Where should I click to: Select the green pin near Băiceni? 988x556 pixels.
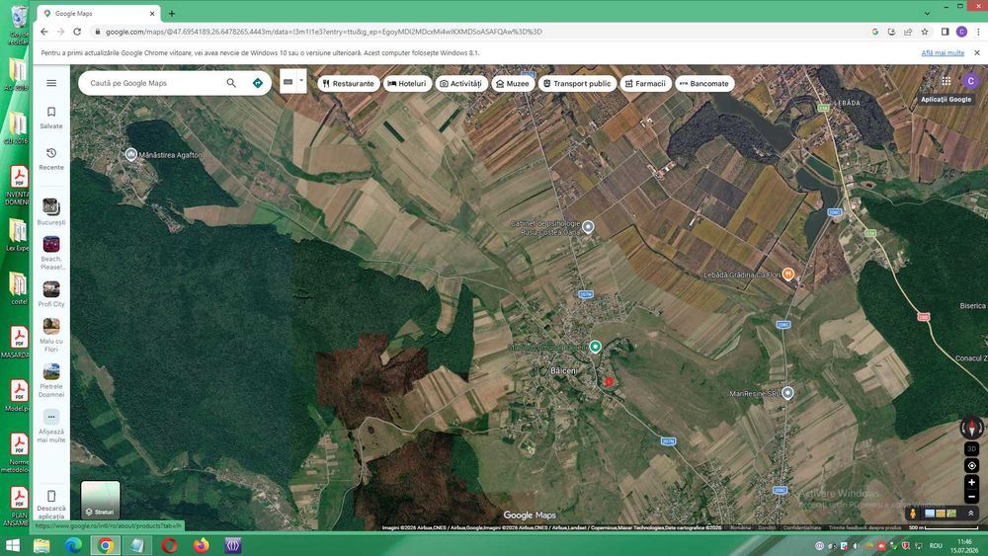595,347
